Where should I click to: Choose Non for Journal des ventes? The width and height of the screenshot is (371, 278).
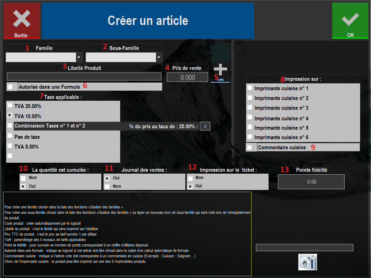pos(107,186)
